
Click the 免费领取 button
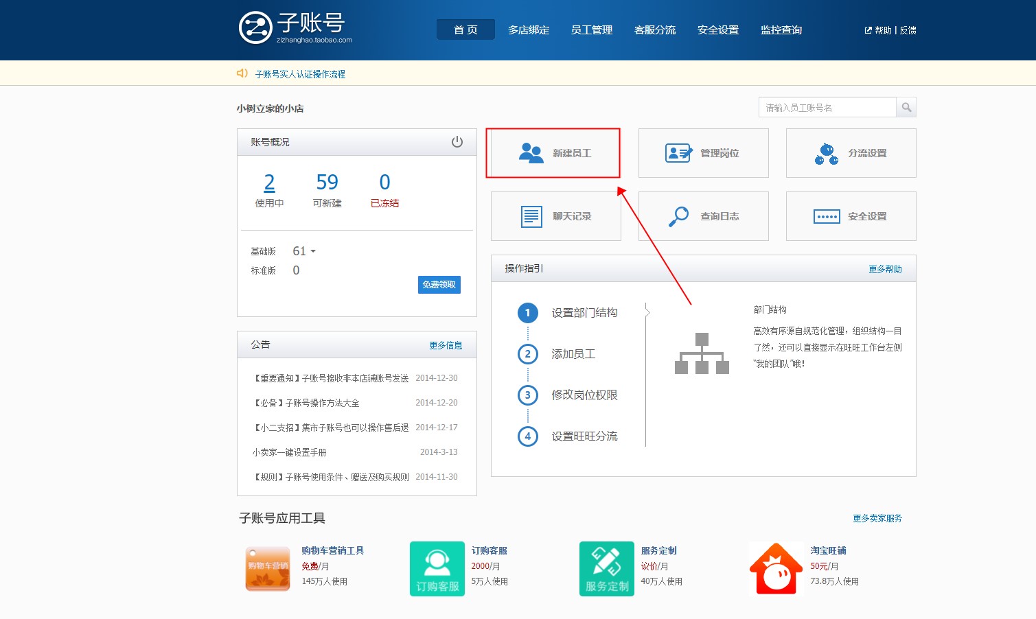(x=439, y=285)
